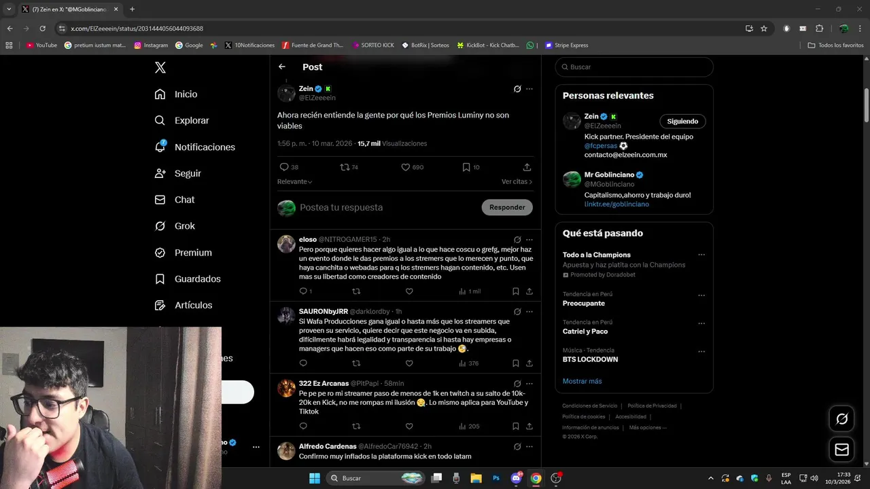This screenshot has width=870, height=489.
Task: Click the X Buscar search field
Action: (x=634, y=67)
